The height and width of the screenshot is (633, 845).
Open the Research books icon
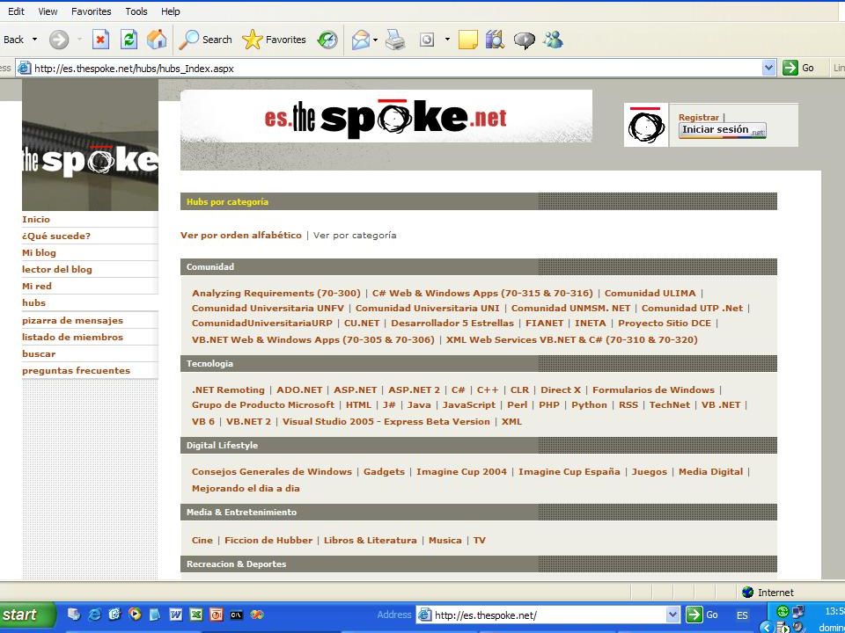[495, 40]
